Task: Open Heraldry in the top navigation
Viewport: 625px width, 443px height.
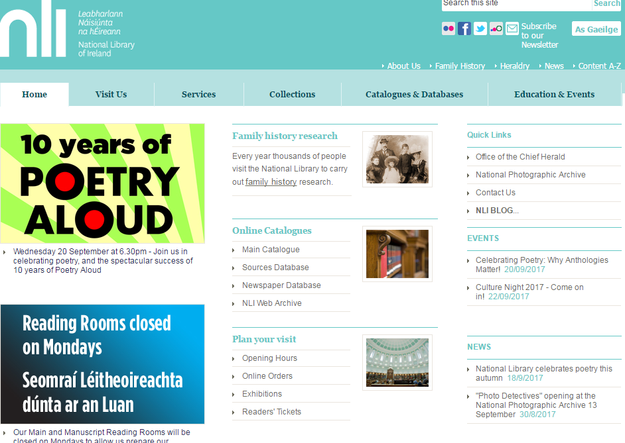Action: coord(515,66)
